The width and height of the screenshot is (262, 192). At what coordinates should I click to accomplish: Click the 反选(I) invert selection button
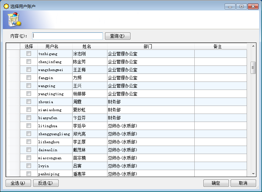46,183
